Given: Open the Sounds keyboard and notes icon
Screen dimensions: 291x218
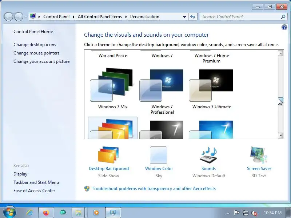Looking at the screenshot, I should (208, 155).
